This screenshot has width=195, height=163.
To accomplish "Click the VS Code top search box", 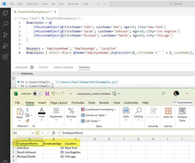I will point(152,4).
